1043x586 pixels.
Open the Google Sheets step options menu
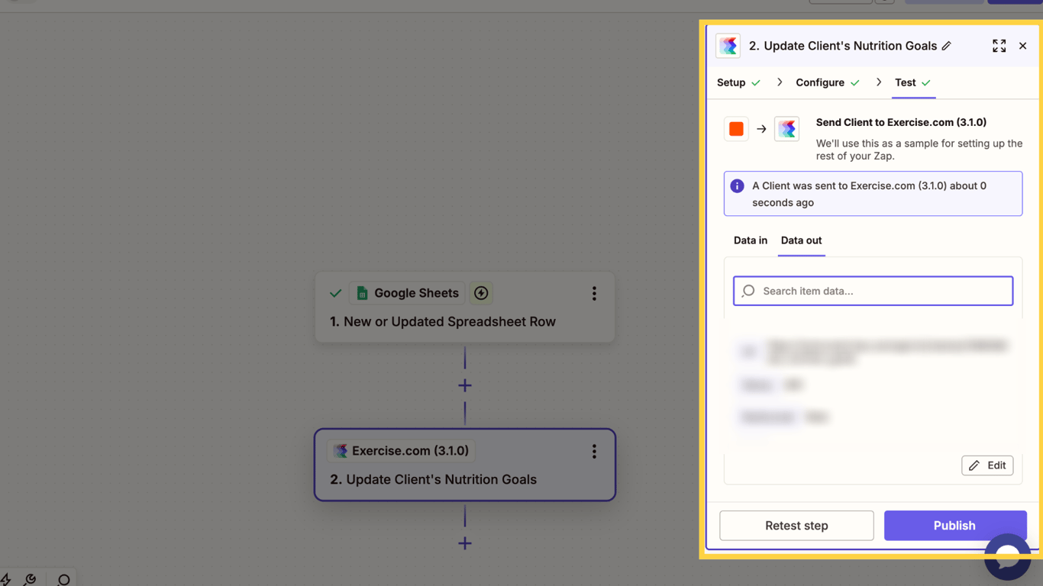(594, 294)
